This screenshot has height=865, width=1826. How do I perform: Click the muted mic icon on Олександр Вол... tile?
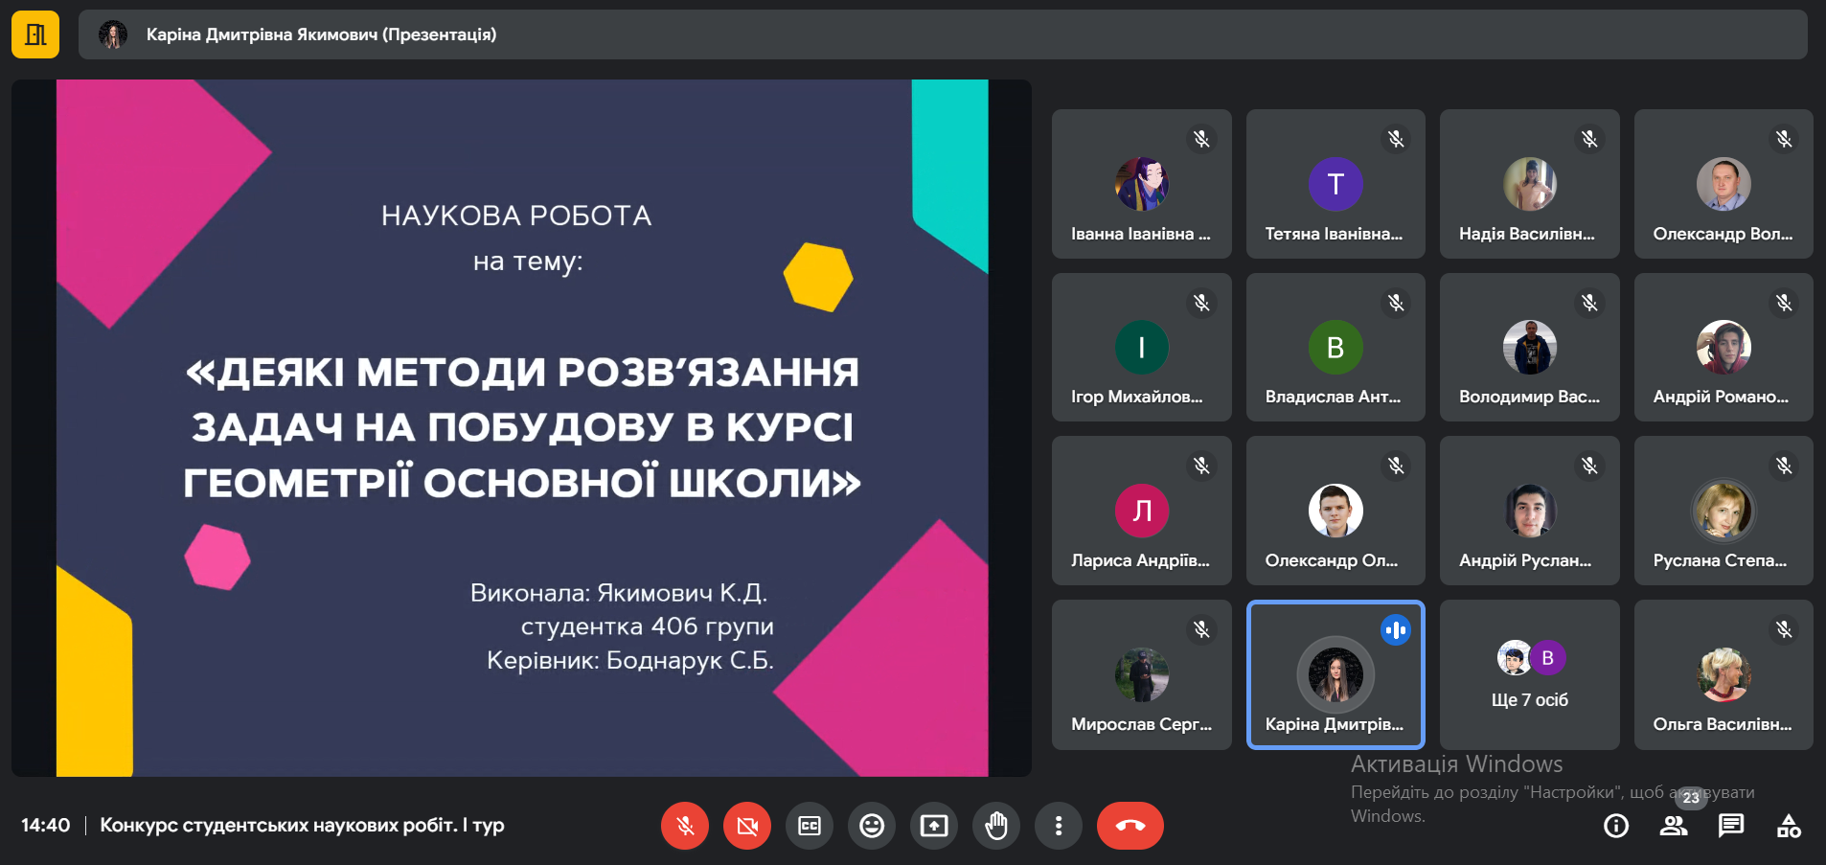[1784, 139]
